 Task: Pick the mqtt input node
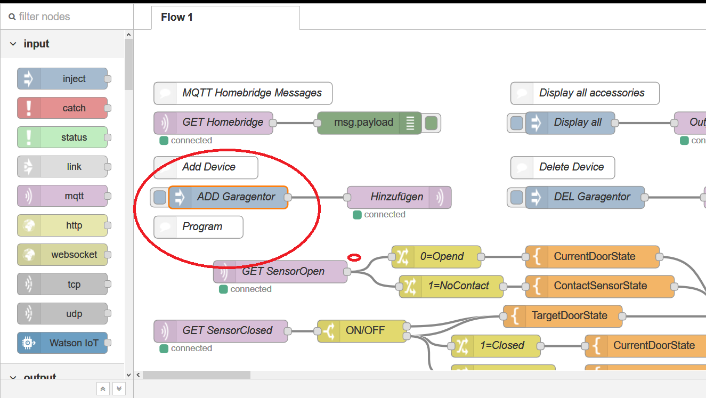click(x=62, y=196)
